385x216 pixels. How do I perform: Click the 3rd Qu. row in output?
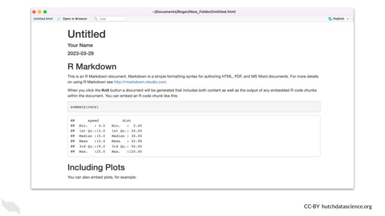106,146
